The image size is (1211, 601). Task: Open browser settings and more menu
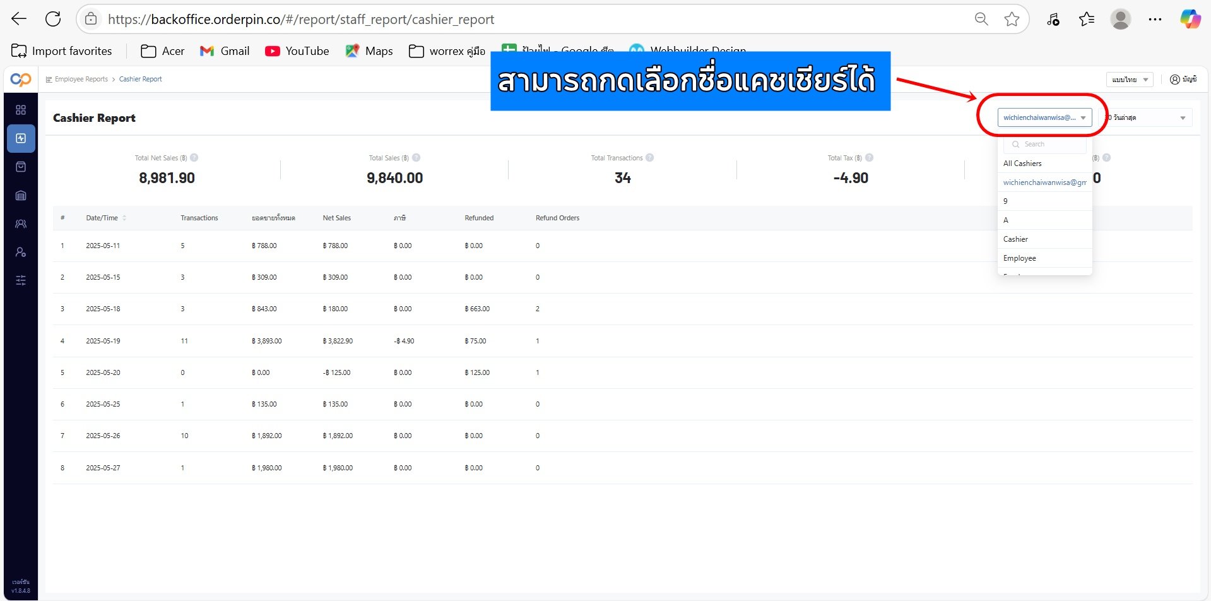point(1155,19)
